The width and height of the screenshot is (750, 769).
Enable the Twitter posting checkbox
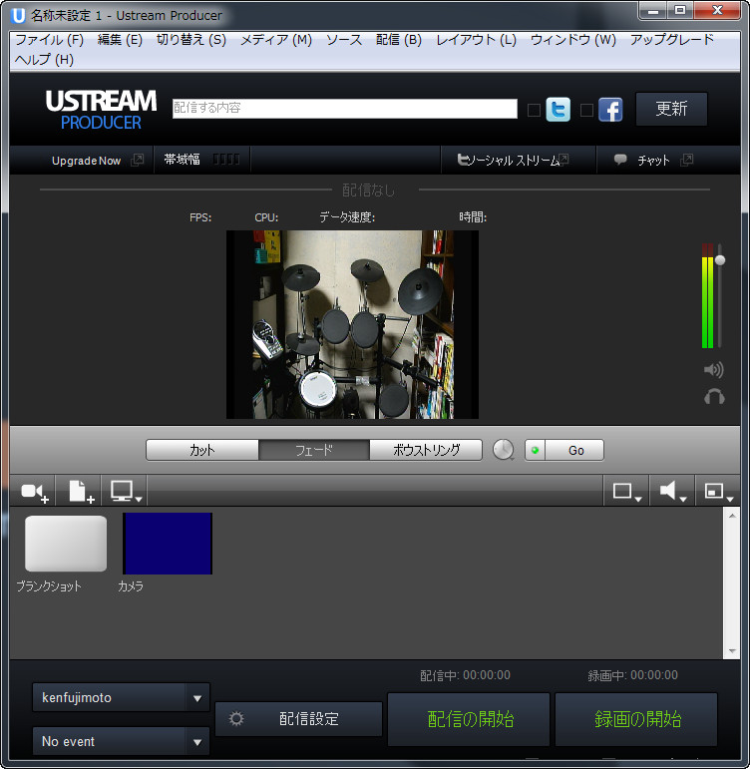coord(534,110)
